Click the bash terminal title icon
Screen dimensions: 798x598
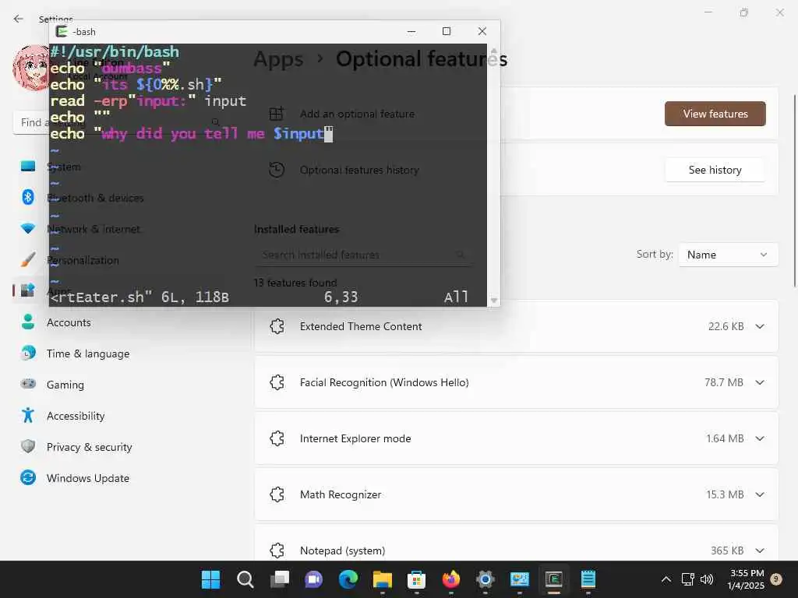(x=62, y=31)
